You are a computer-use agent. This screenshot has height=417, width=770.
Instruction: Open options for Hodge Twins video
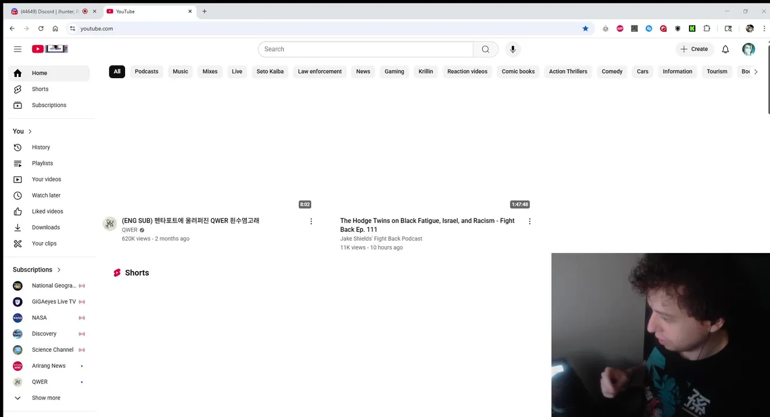click(530, 221)
